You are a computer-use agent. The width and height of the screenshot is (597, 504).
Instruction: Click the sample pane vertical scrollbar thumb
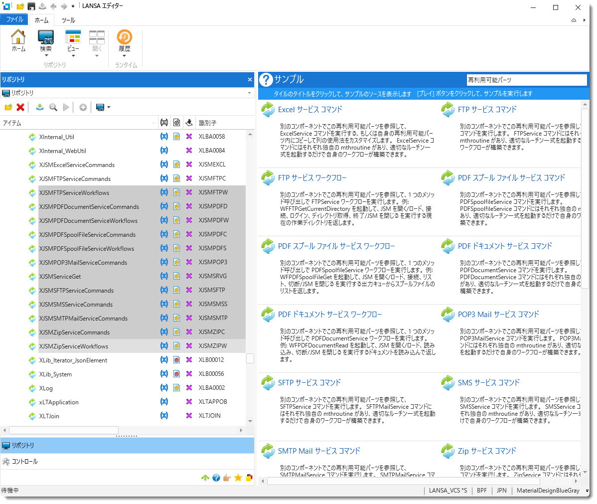point(585,198)
